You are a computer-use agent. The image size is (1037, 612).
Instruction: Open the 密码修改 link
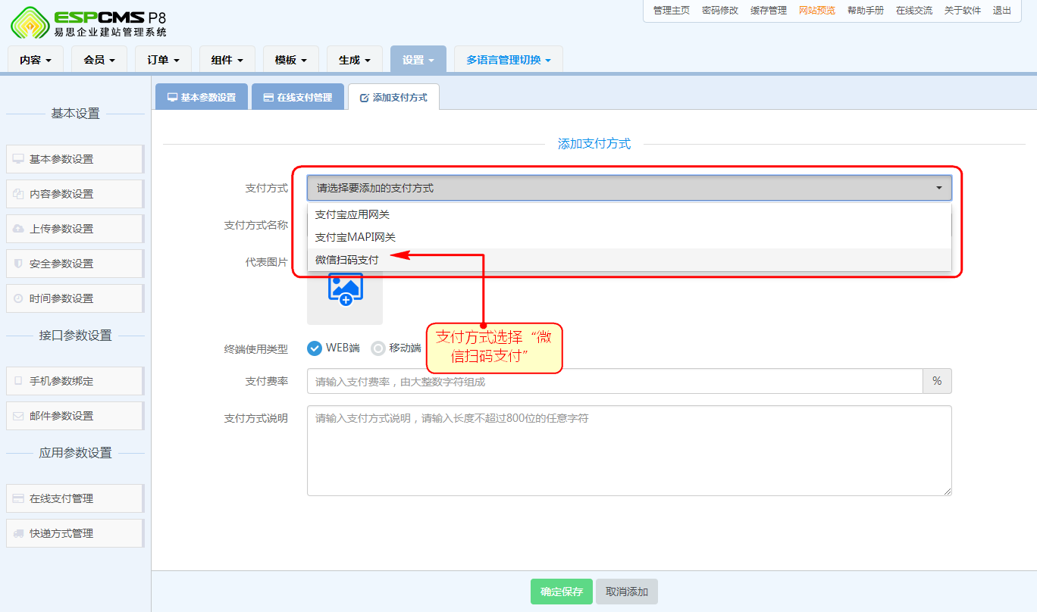point(720,11)
